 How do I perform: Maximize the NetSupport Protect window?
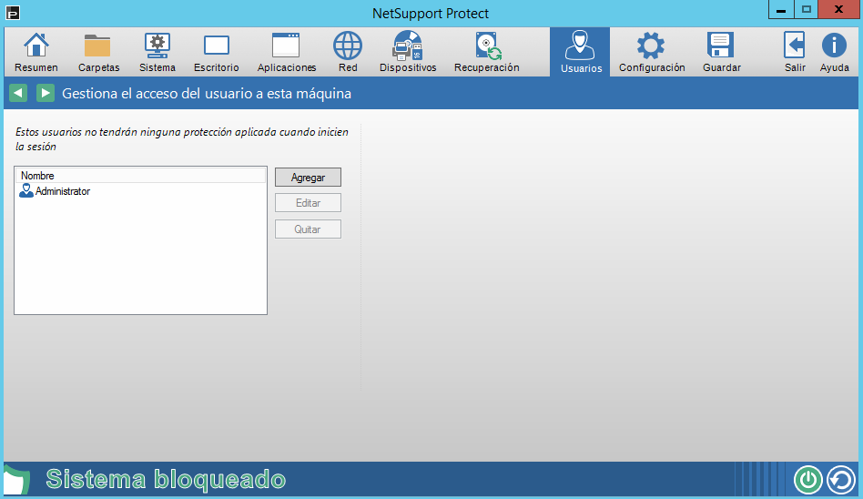coord(807,10)
